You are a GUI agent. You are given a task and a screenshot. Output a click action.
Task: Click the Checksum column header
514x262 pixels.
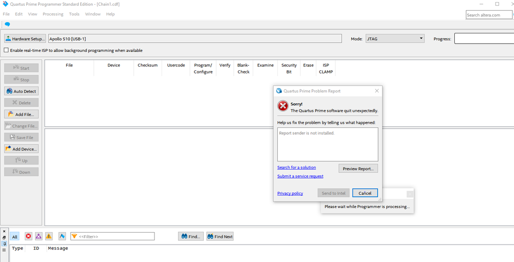pyautogui.click(x=148, y=68)
